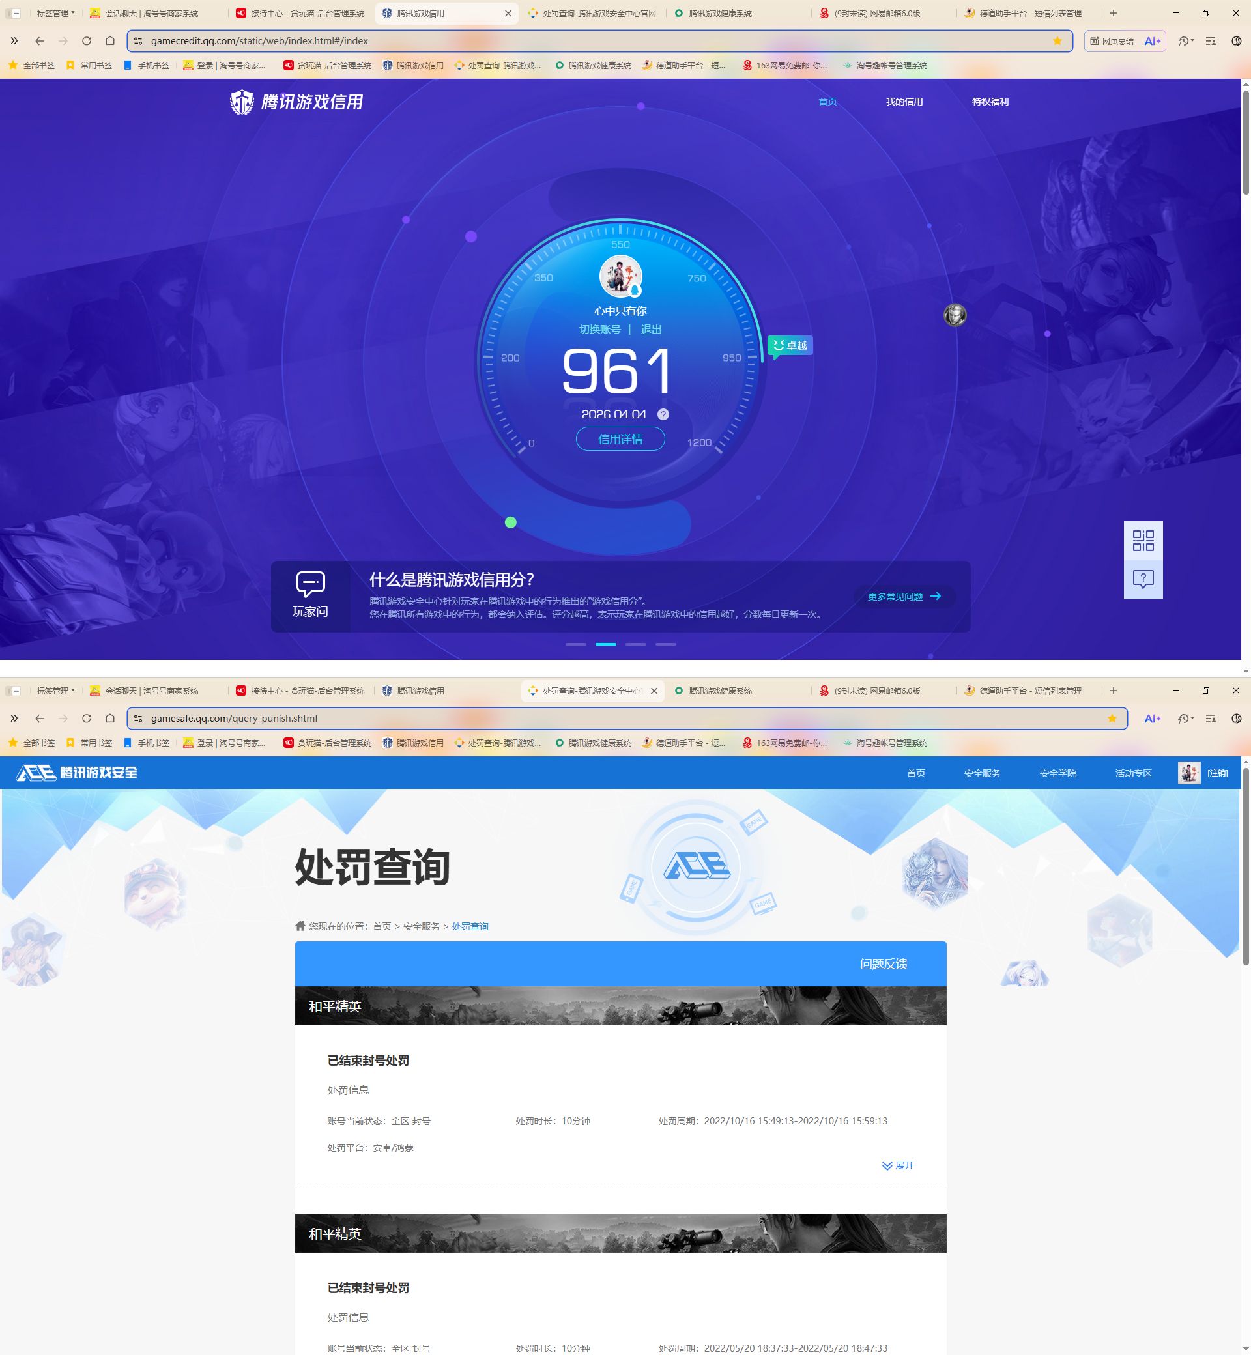Click the bookmark star in the address bar
The image size is (1251, 1355).
coord(1057,40)
